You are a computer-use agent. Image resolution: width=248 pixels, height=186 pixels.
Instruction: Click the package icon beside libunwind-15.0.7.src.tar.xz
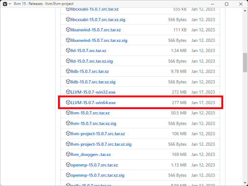[68, 30]
